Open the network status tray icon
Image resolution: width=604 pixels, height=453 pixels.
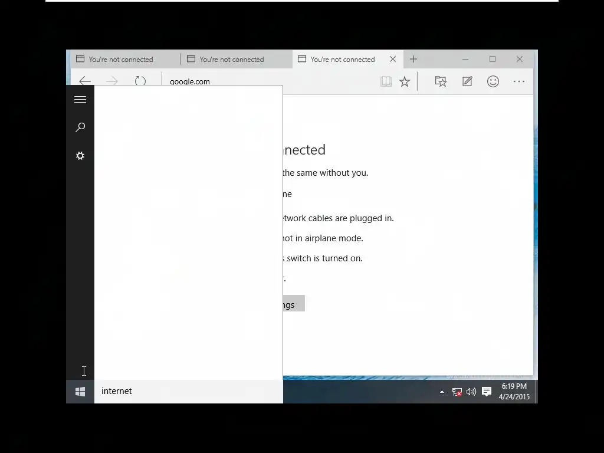tap(457, 392)
